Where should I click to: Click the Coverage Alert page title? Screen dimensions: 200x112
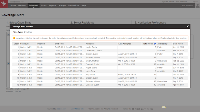click(x=12, y=15)
